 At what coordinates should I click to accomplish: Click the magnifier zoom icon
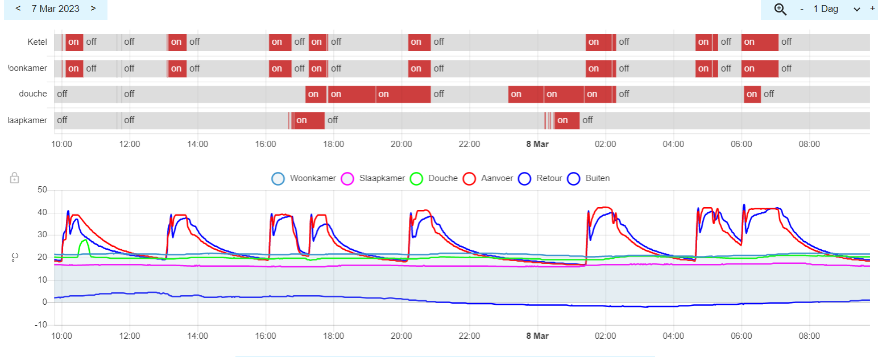(x=780, y=9)
